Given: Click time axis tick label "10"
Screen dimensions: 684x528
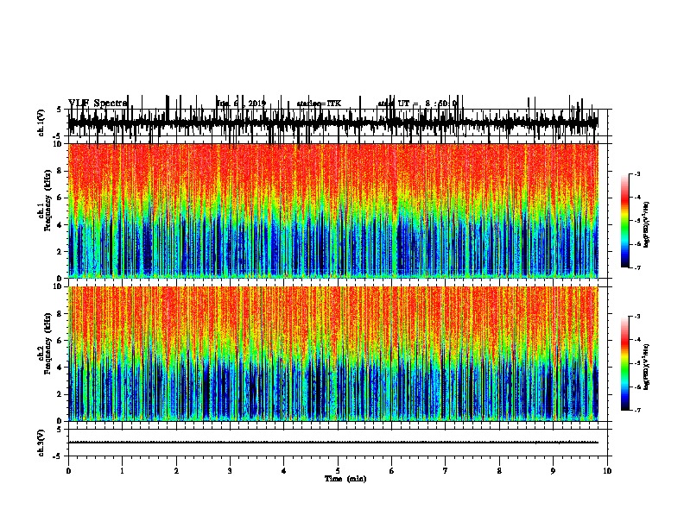Looking at the screenshot, I should (607, 471).
